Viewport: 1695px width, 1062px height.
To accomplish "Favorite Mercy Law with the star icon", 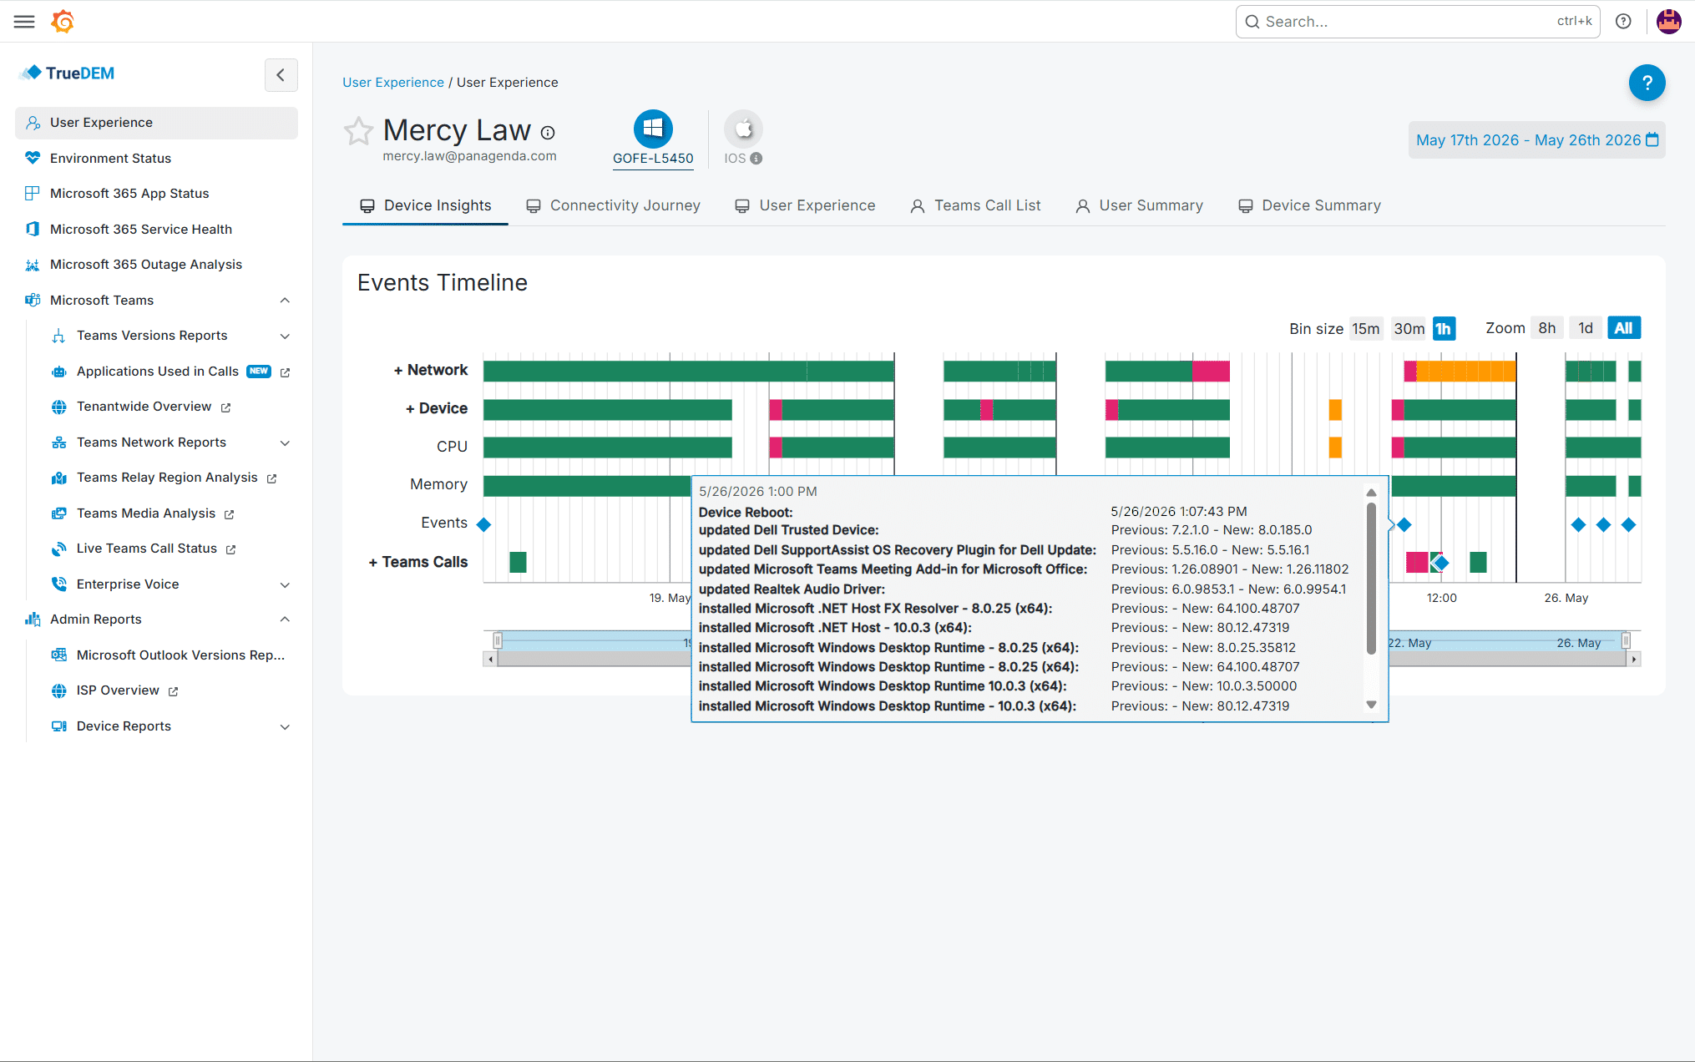I will (x=358, y=131).
